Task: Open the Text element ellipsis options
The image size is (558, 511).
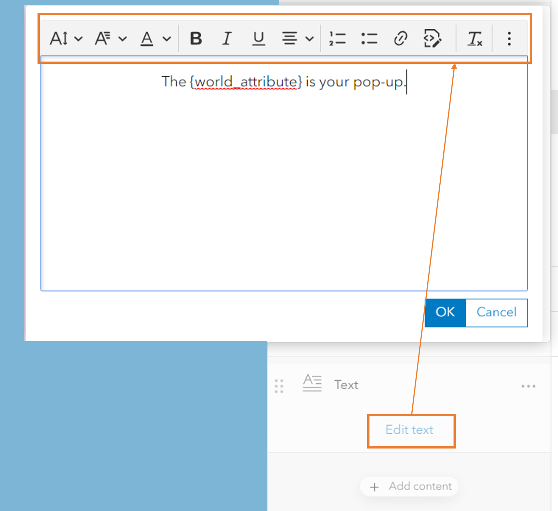Action: point(528,386)
